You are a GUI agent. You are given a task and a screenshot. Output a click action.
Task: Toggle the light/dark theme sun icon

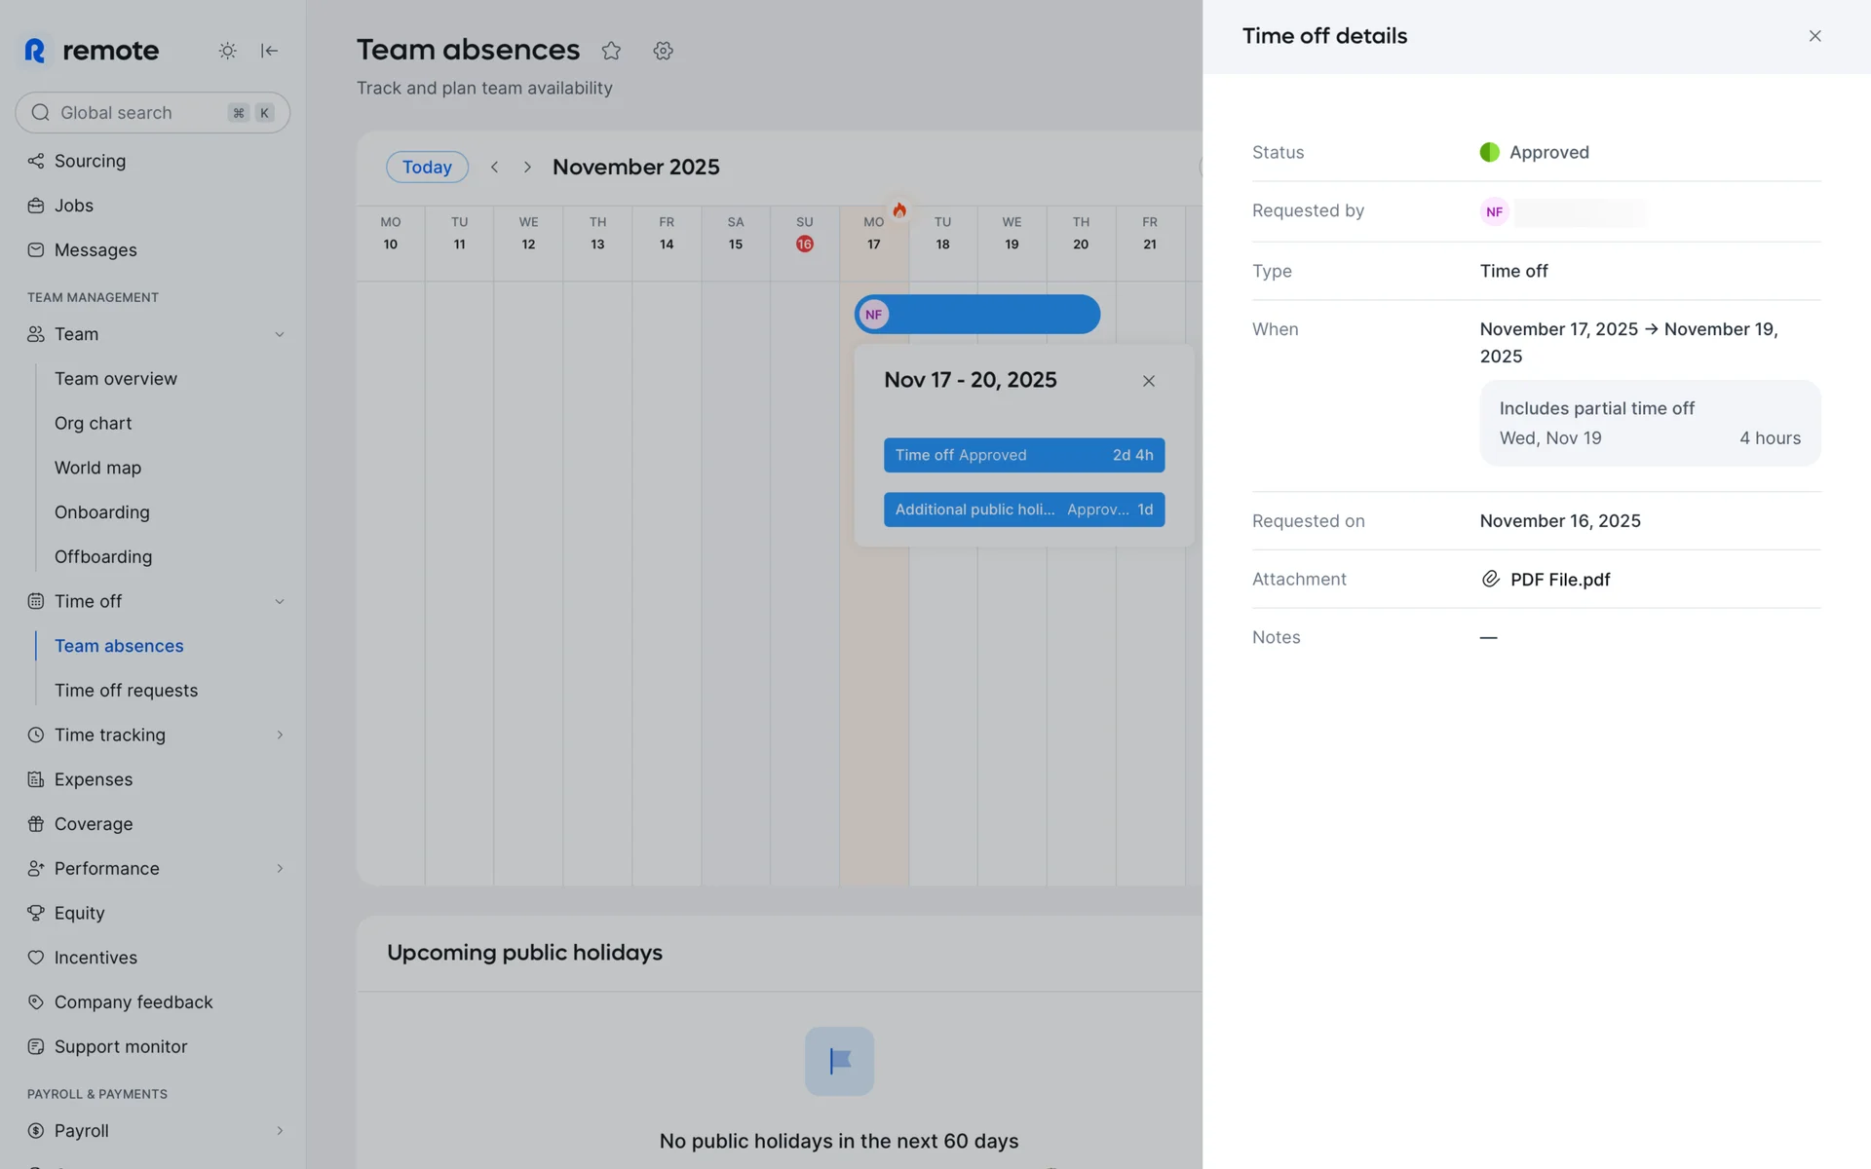coord(227,51)
